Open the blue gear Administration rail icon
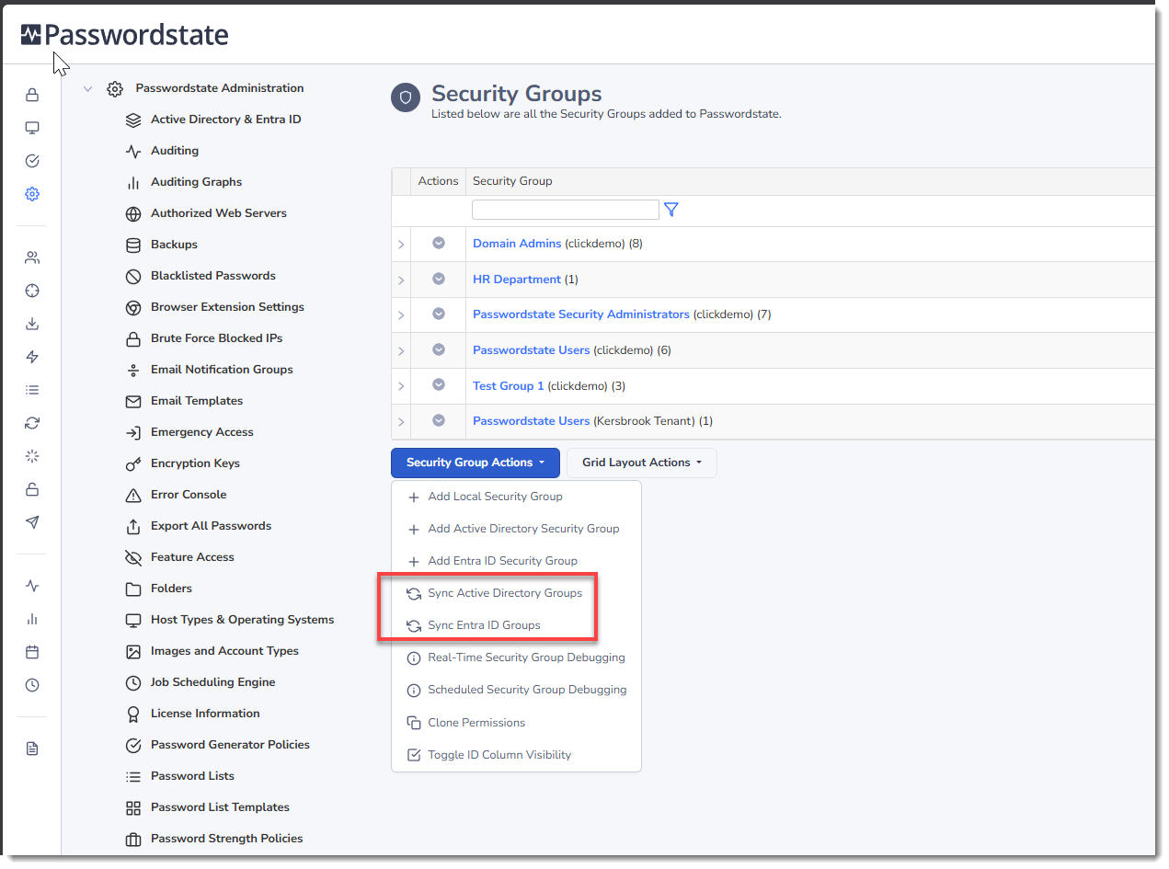This screenshot has width=1169, height=869. point(32,194)
